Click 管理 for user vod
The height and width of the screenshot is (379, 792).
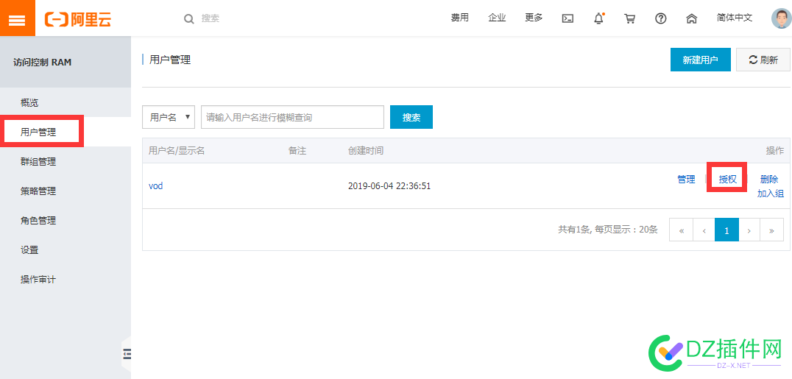pyautogui.click(x=686, y=180)
